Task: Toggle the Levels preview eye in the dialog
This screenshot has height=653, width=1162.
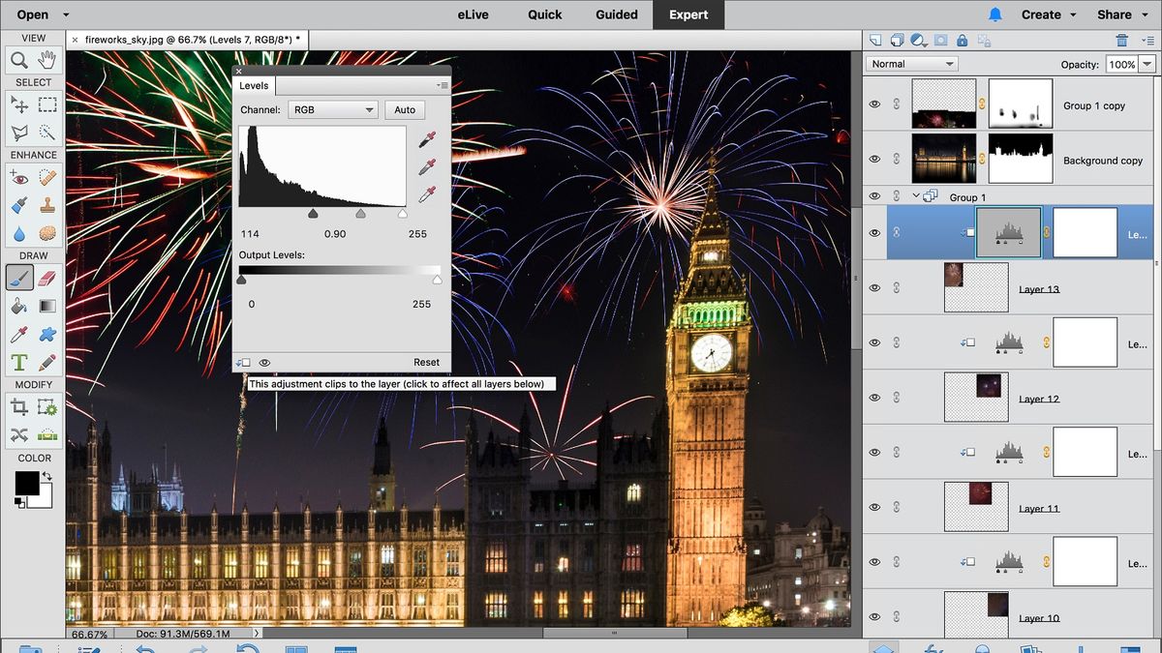Action: (x=264, y=362)
